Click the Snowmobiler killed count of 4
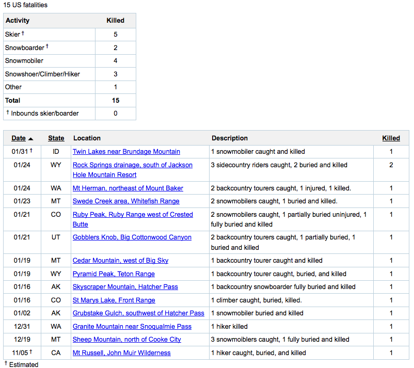 [x=116, y=61]
